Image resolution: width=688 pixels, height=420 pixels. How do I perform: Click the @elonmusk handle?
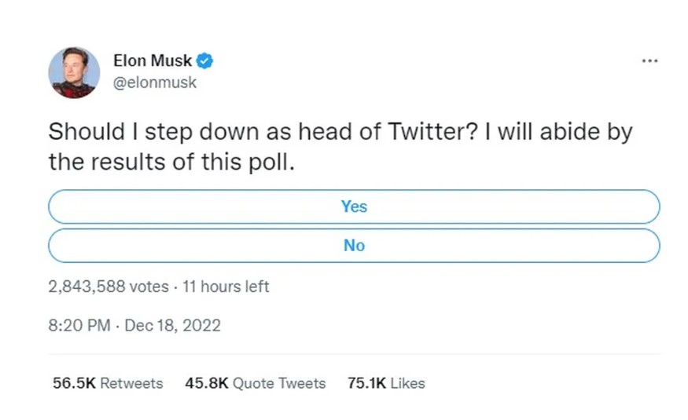[x=155, y=82]
